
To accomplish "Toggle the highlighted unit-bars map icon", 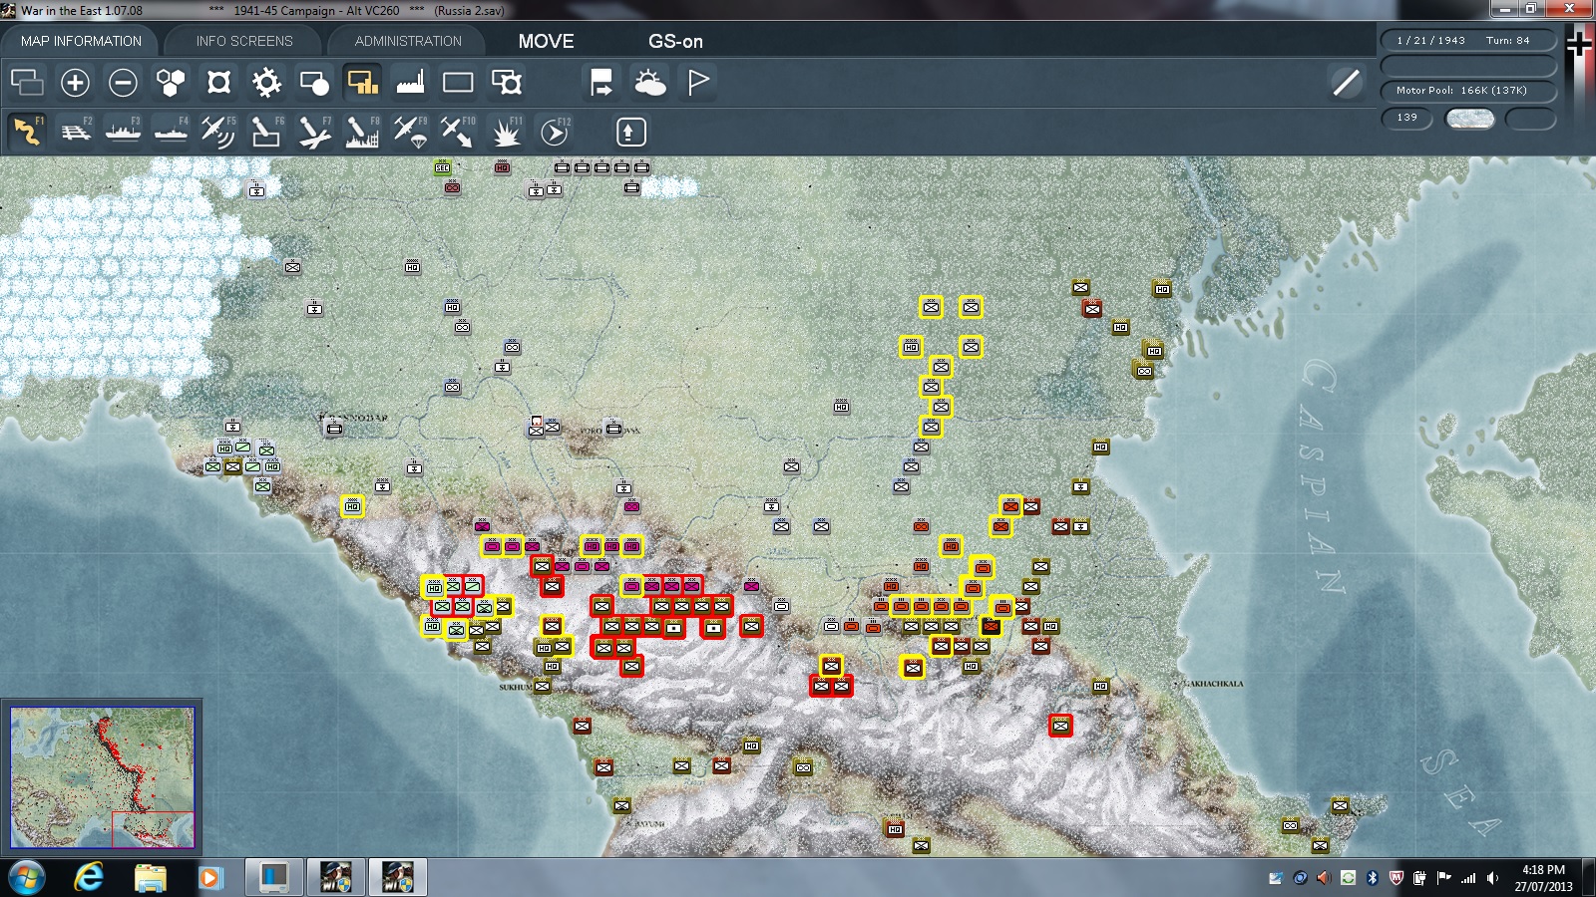I will (x=362, y=82).
